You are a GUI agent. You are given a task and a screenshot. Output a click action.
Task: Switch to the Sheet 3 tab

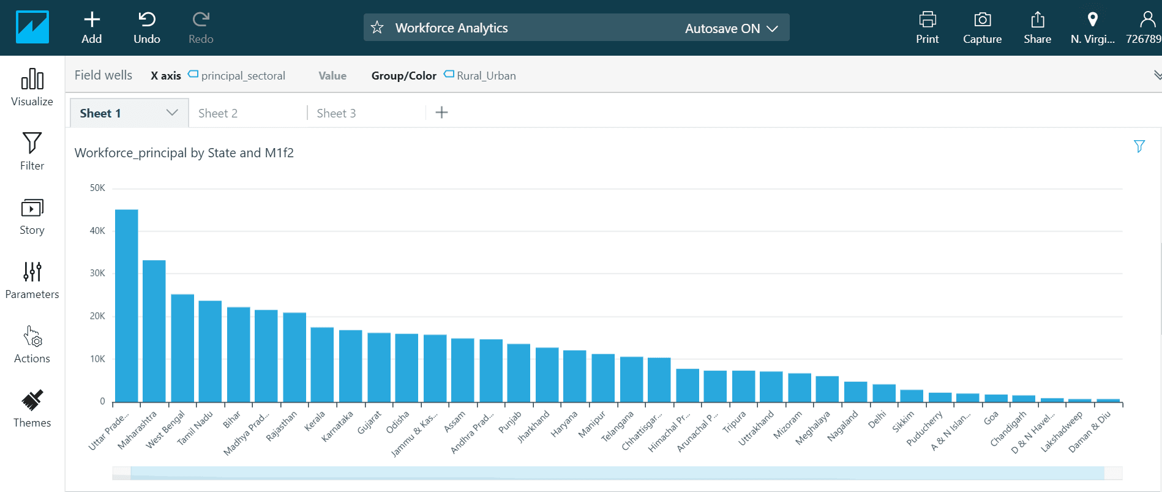(x=336, y=113)
